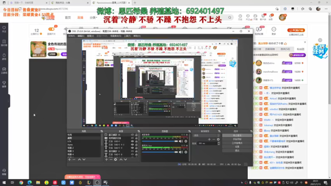Open the scene transition type dropdown
331x186 pixels.
coord(206,136)
